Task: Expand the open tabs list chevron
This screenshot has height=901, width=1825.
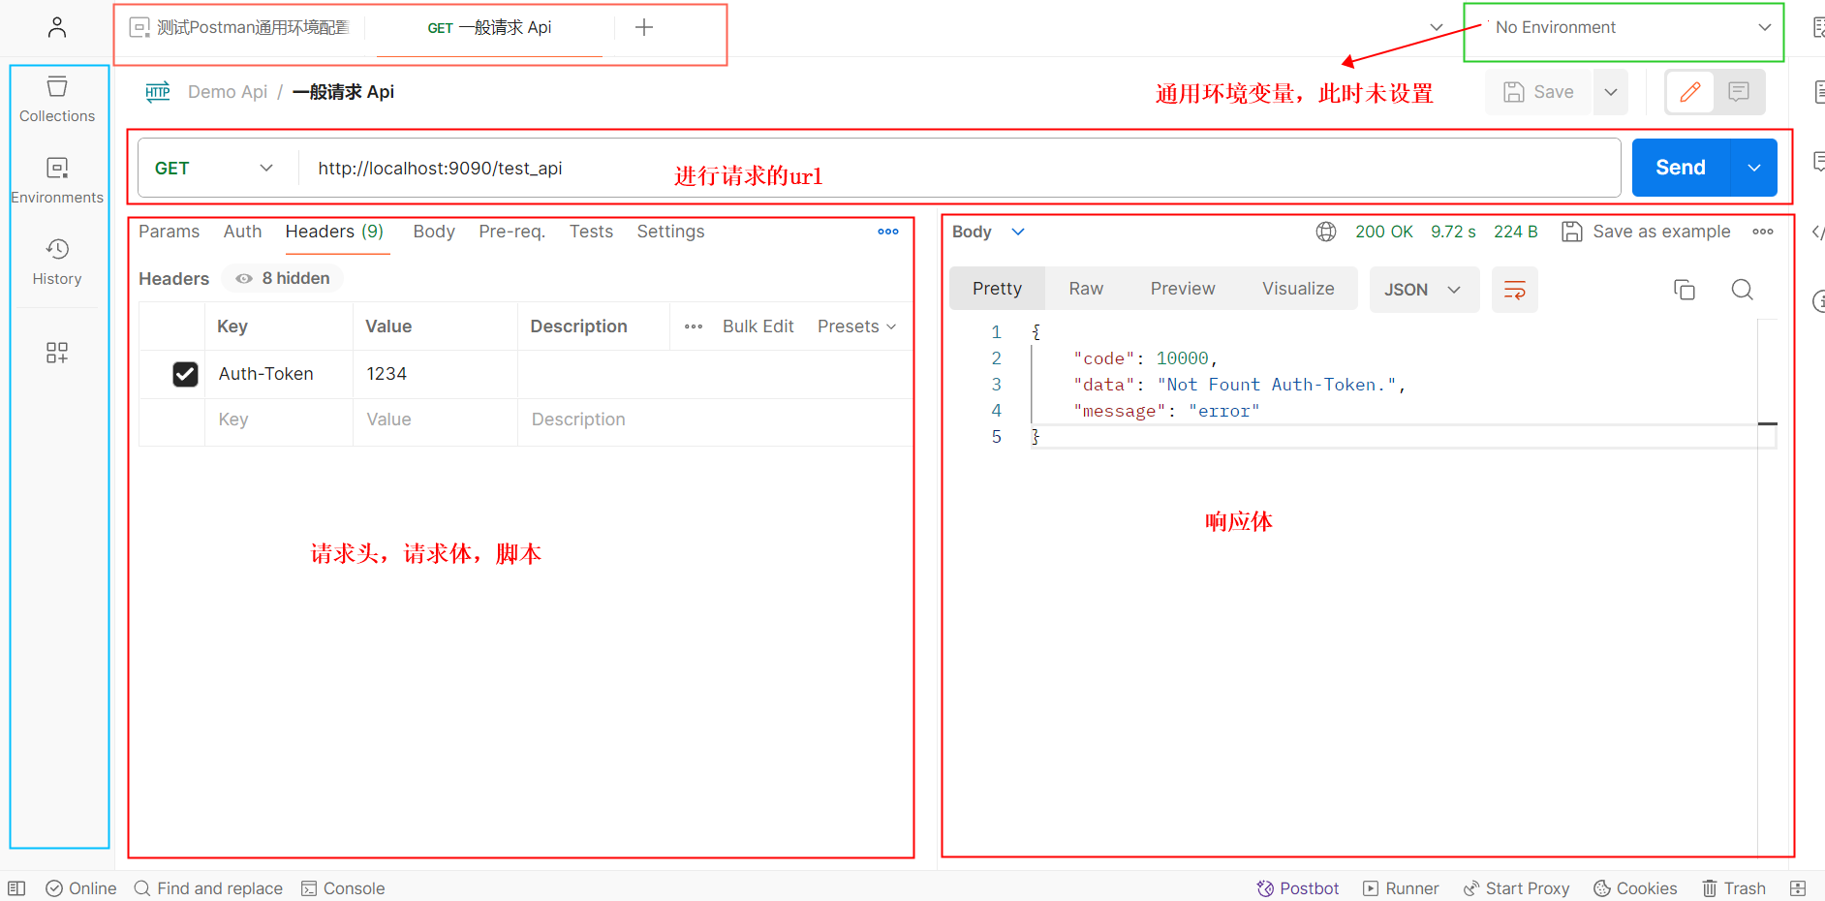Action: pyautogui.click(x=1437, y=27)
